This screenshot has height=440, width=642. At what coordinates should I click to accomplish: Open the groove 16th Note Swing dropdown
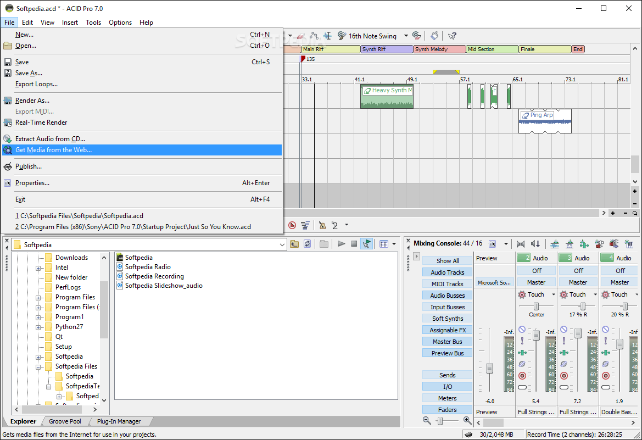click(406, 36)
